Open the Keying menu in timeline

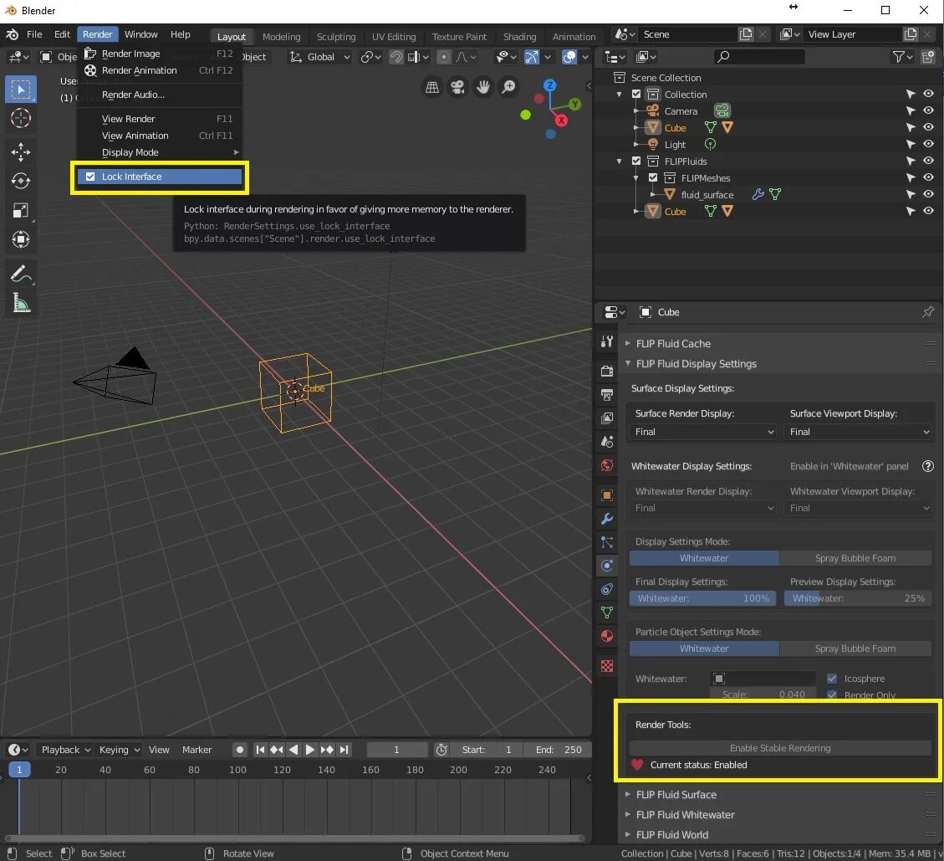tap(120, 750)
